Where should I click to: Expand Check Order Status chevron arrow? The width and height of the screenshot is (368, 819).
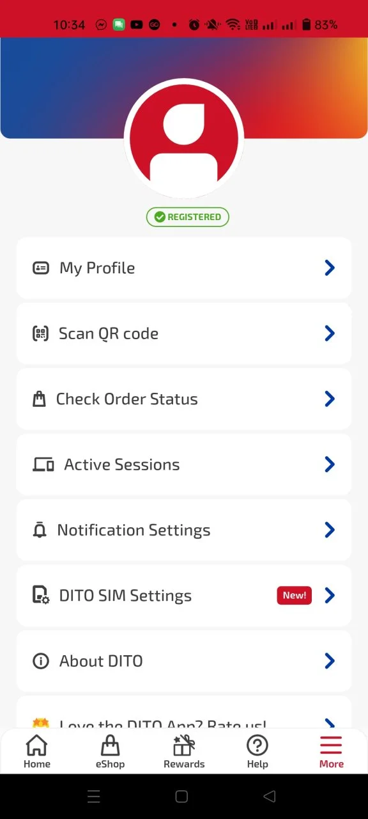(330, 399)
